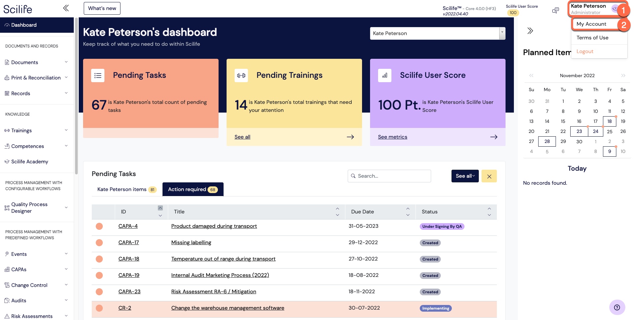634x320 pixels.
Task: Go to next month in calendar
Action: click(x=623, y=75)
